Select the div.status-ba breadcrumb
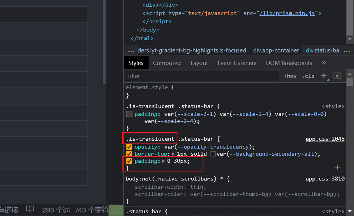Viewport: 354px width, 216px height. pos(322,50)
